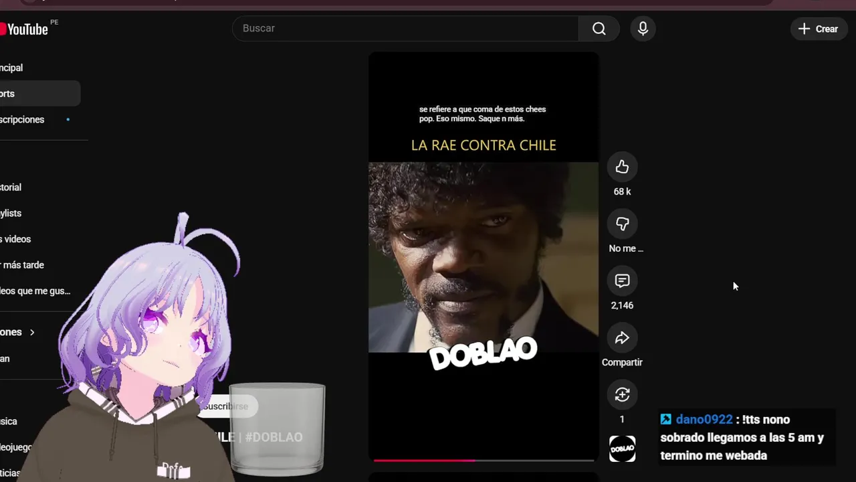This screenshot has height=482, width=856.
Task: Open Playlists in the sidebar
Action: 11,213
